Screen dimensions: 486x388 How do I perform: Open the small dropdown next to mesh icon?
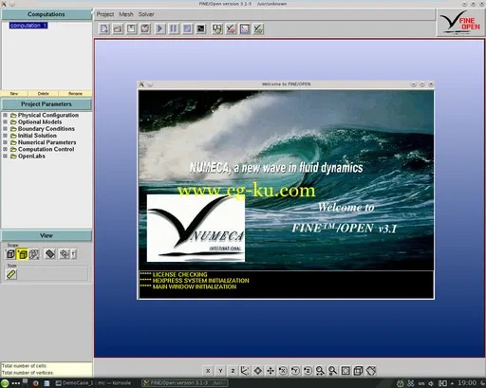pyautogui.click(x=74, y=254)
